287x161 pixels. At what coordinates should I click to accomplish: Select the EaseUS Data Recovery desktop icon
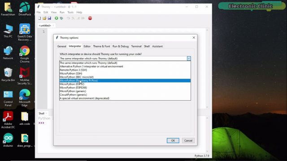pos(25,32)
